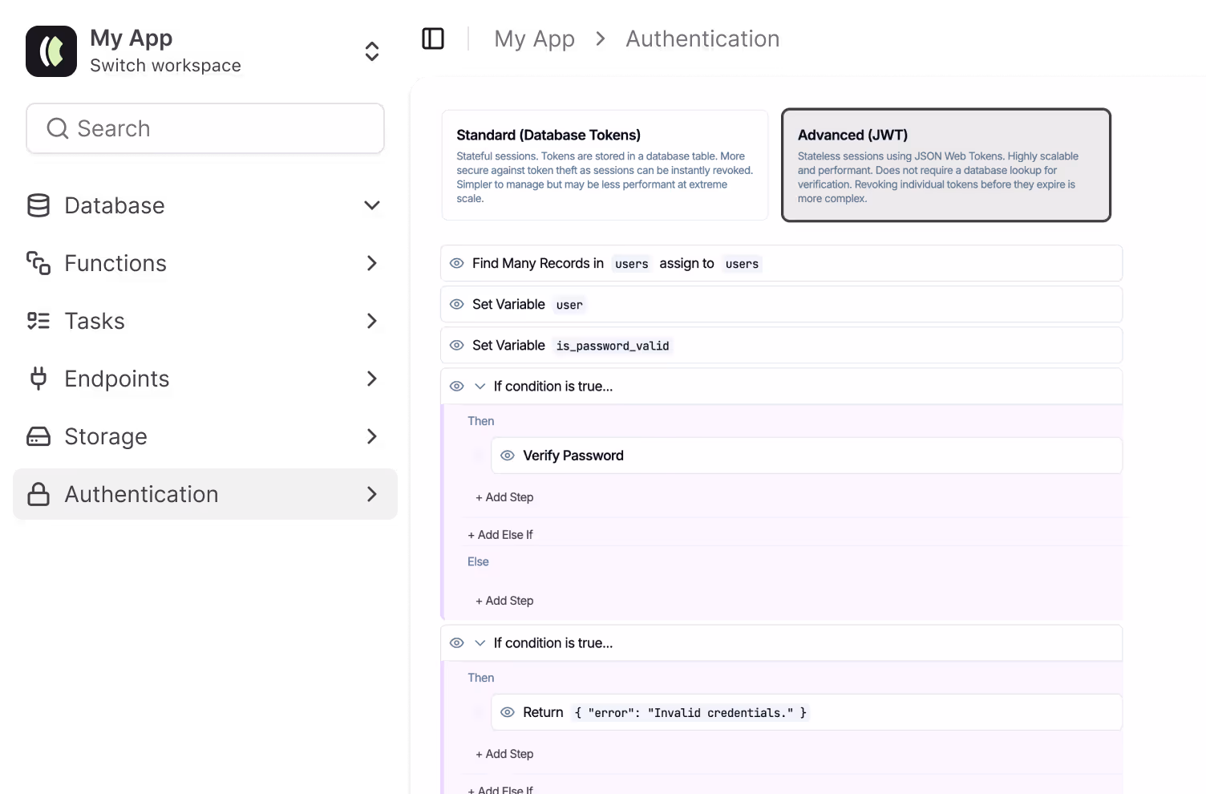Click the assign-to users variable tag
Viewport: 1206px width, 794px height.
[x=742, y=264]
